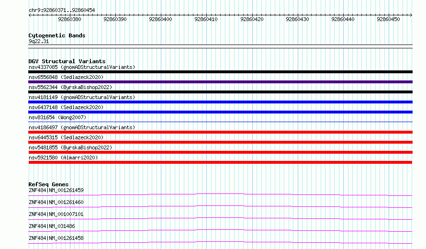Viewport: 426px width, 249px height.
Task: Click ruler position 92860400
Action: tap(160, 19)
